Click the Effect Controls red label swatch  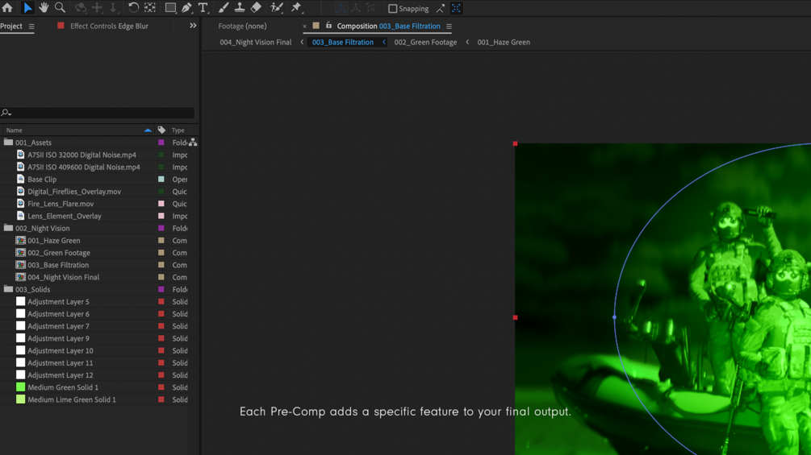(61, 26)
